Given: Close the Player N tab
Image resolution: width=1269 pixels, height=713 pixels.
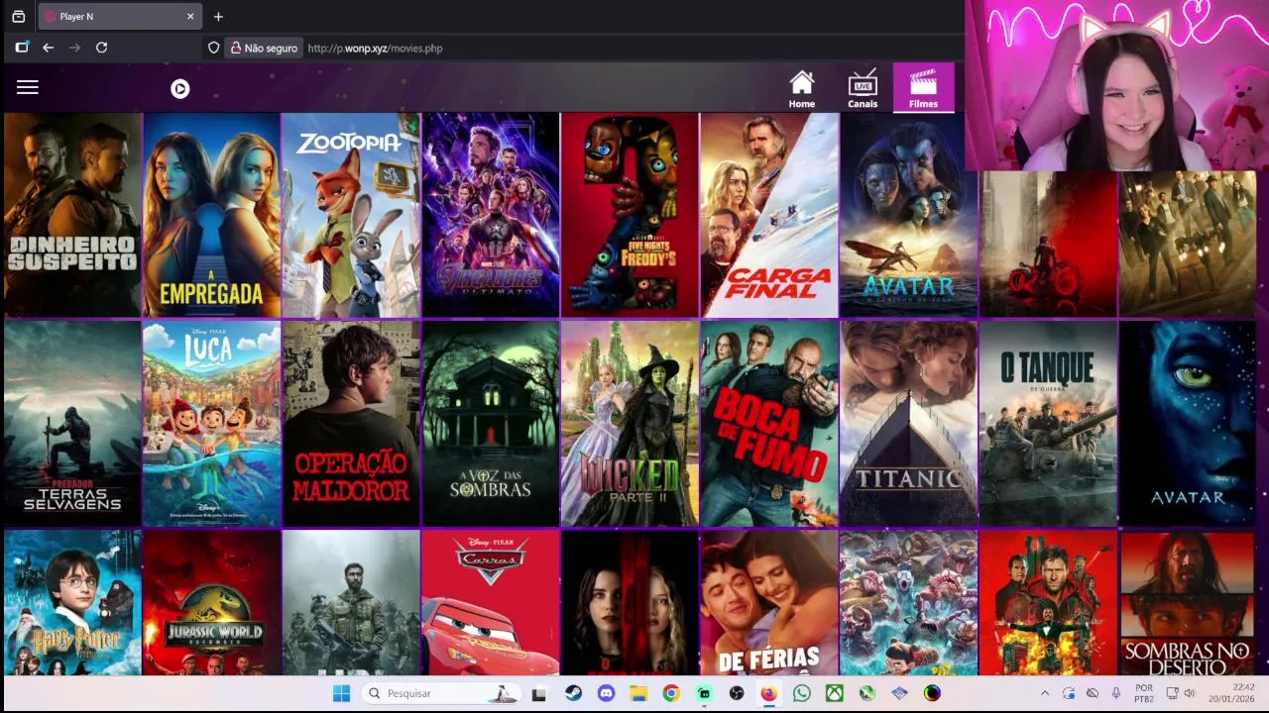Looking at the screenshot, I should tap(190, 17).
